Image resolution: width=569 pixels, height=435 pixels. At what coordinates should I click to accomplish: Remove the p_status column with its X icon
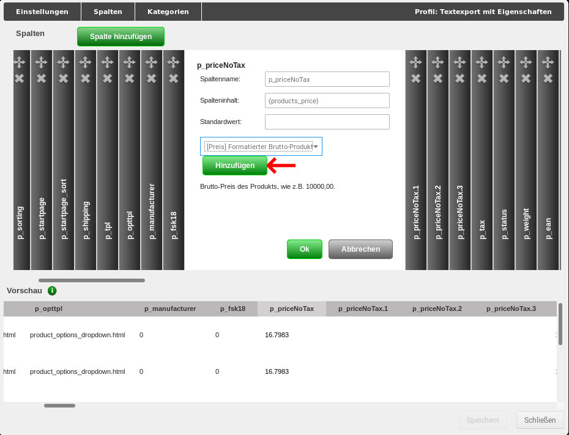pos(504,78)
